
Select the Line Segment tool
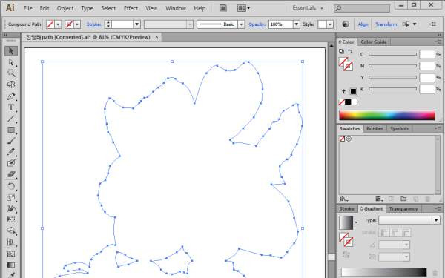click(x=11, y=119)
